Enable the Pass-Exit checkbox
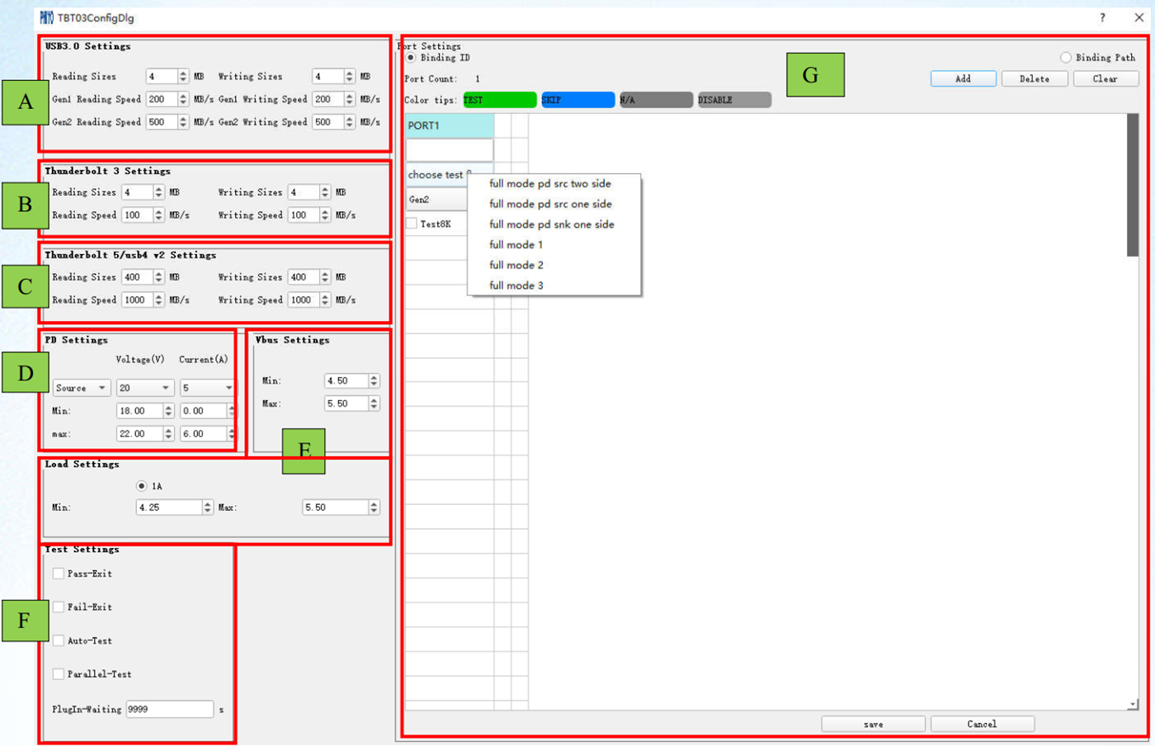This screenshot has width=1155, height=746. tap(59, 574)
